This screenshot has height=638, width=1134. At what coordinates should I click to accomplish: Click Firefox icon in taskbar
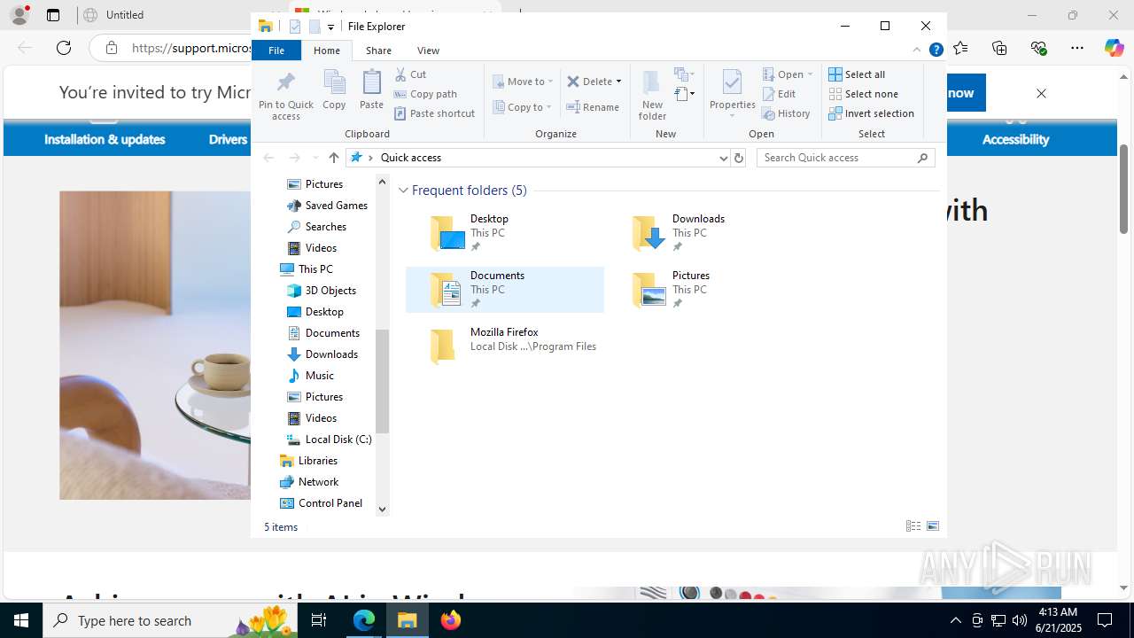[450, 620]
